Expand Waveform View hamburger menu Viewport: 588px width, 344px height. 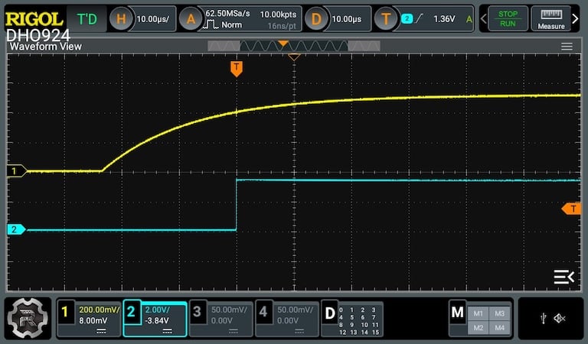pos(567,47)
